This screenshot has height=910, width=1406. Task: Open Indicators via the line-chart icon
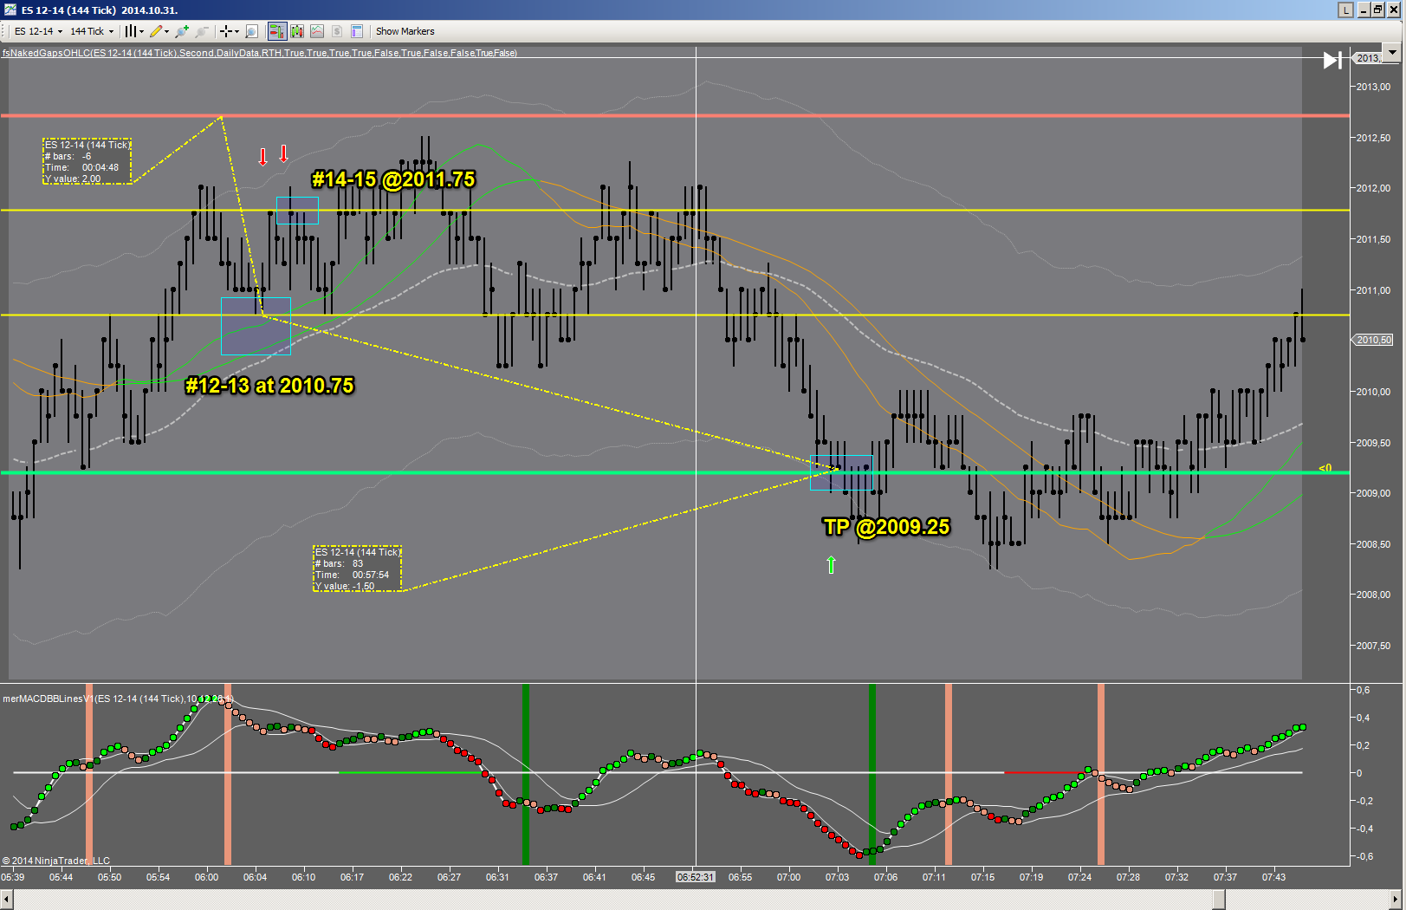tap(317, 31)
